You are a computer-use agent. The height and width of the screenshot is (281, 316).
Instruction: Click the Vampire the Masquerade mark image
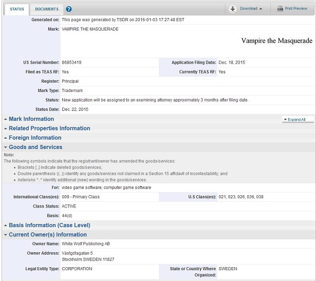click(x=276, y=40)
